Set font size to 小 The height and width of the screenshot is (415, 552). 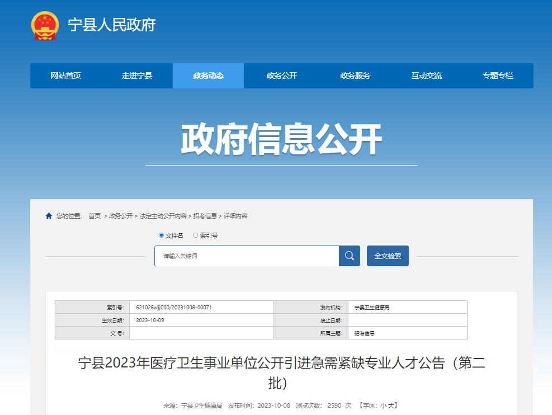(x=384, y=405)
